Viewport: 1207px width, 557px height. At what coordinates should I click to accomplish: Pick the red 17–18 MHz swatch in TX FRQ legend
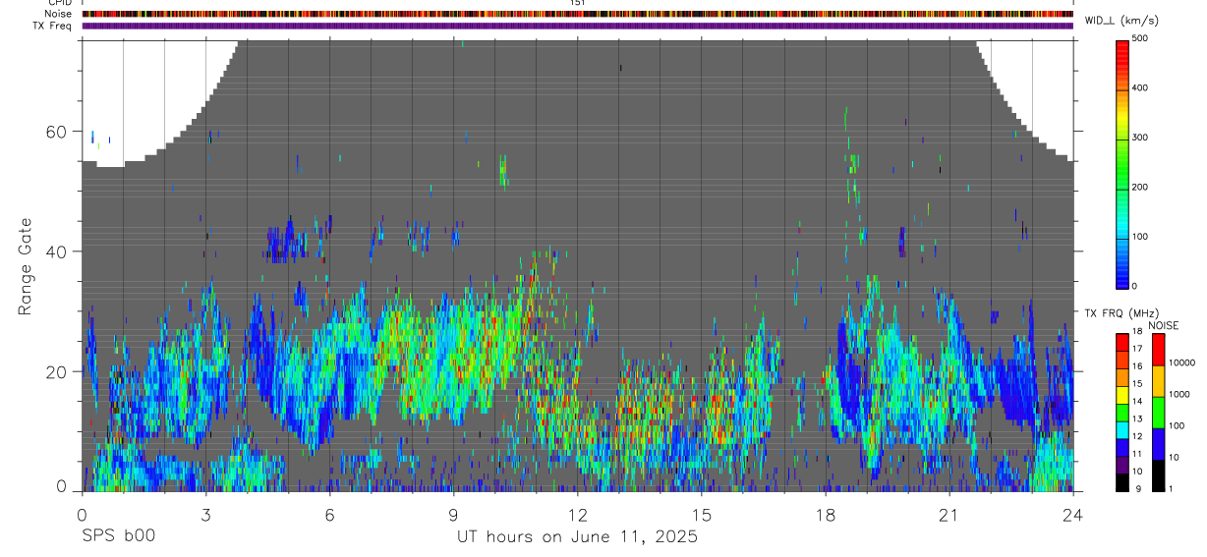tap(1122, 343)
